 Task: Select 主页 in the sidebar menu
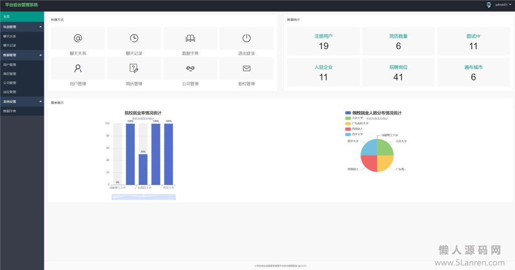[22, 17]
